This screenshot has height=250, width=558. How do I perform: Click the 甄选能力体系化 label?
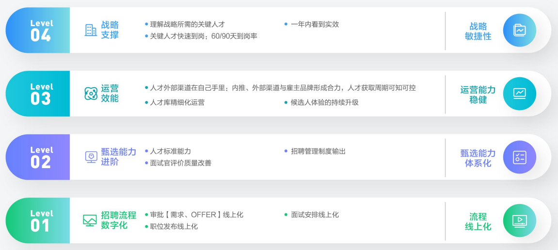coord(478,158)
